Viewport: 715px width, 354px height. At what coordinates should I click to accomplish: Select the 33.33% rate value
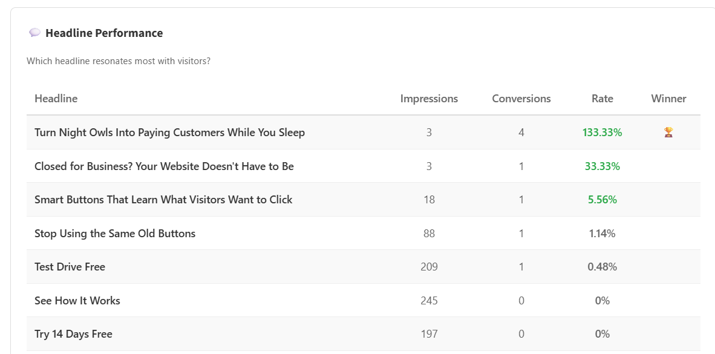pos(602,166)
